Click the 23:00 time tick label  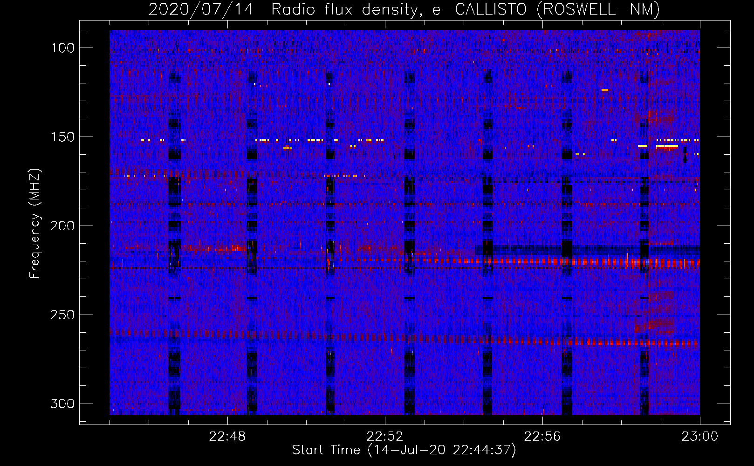tap(700, 437)
